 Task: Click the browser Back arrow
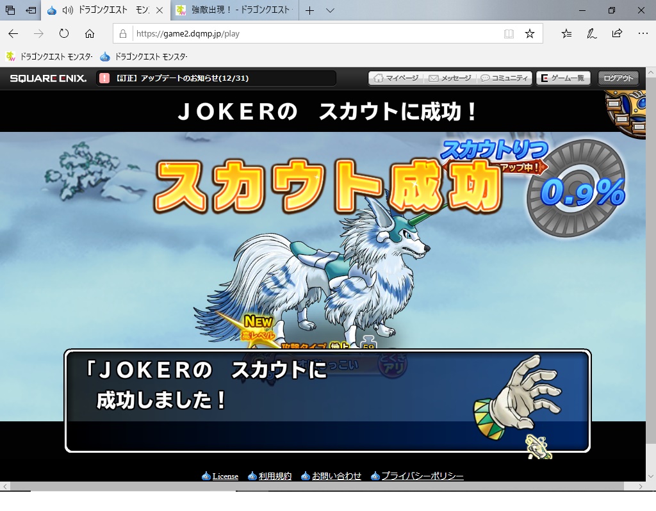[13, 33]
